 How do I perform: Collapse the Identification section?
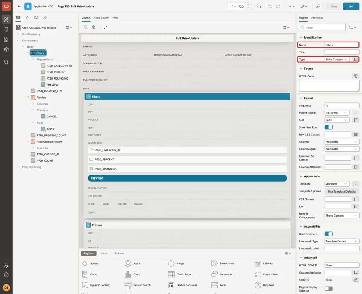click(x=301, y=37)
